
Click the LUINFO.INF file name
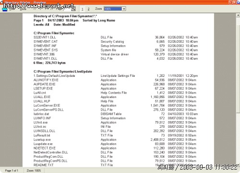tap(42, 118)
